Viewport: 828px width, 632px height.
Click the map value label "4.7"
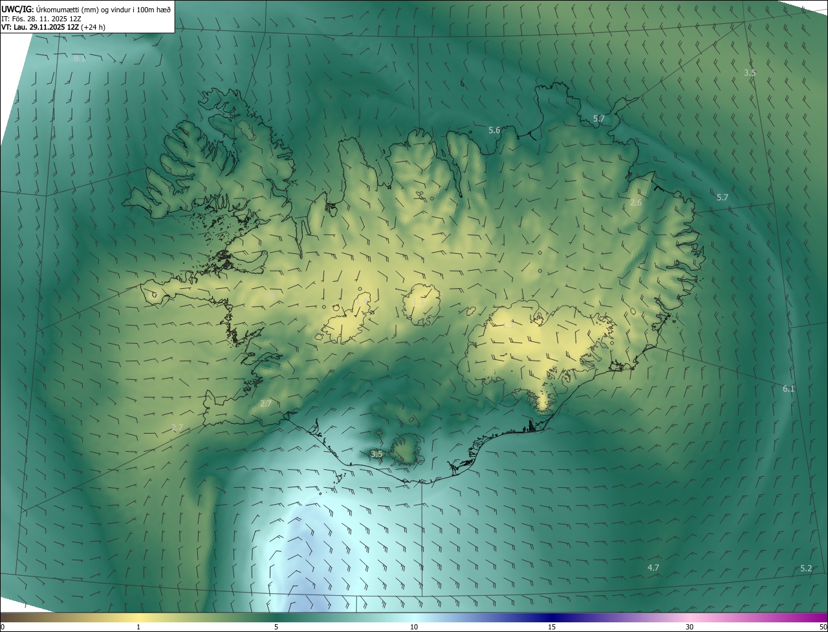point(653,568)
